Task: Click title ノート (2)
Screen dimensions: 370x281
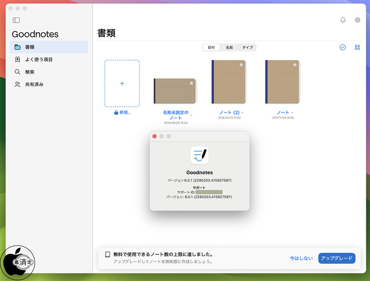Action: pos(229,113)
